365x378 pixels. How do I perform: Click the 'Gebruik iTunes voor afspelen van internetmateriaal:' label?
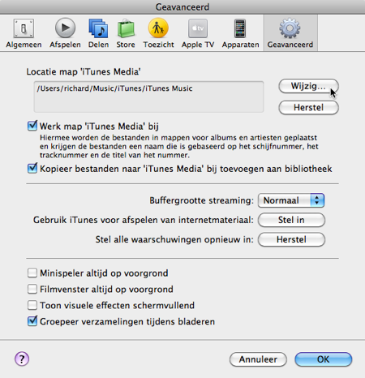144,220
